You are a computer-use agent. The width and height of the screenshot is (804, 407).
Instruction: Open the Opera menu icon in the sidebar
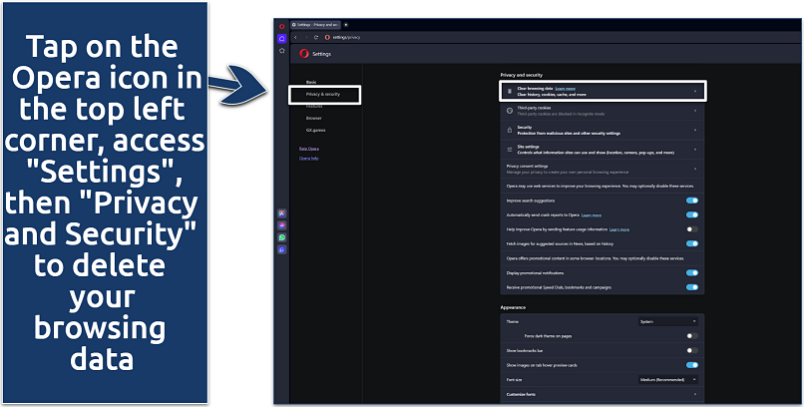[281, 26]
